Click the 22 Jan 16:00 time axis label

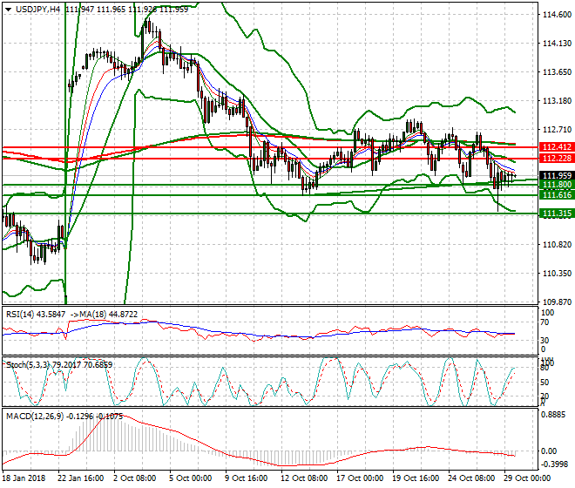tap(80, 478)
